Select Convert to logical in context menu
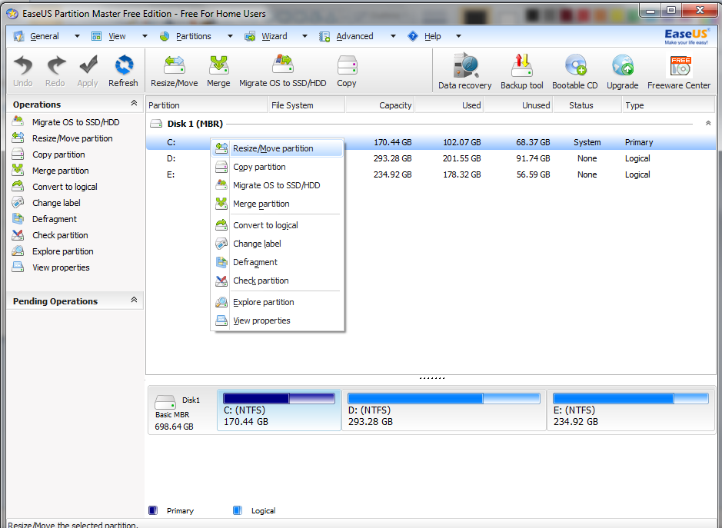Screen dimensions: 722x528 coord(278,225)
